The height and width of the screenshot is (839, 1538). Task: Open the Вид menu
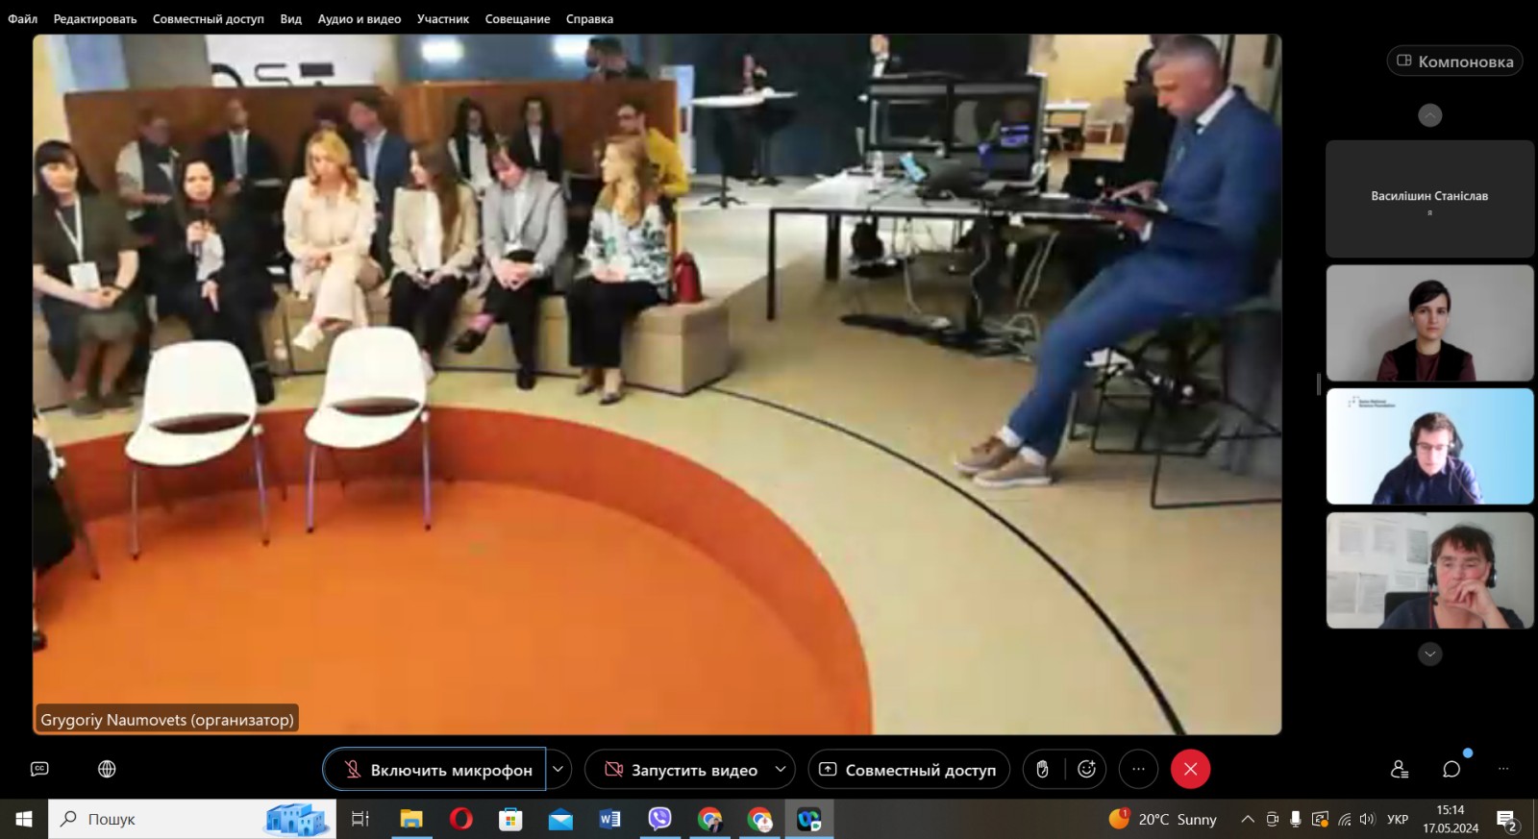click(290, 18)
